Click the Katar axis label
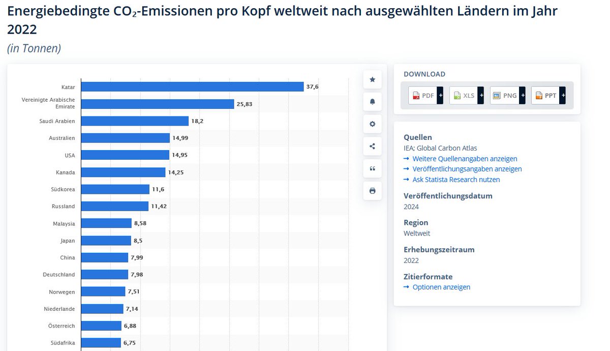610x351 pixels. coord(68,87)
